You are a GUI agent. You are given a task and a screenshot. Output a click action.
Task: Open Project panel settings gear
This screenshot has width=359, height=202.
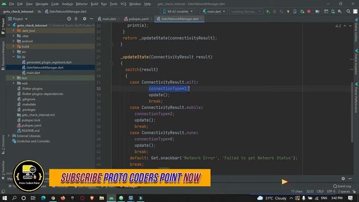pyautogui.click(x=85, y=19)
